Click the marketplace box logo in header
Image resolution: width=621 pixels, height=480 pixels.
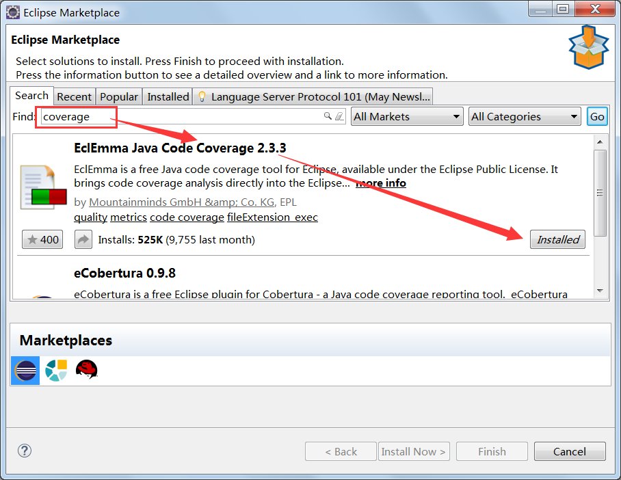pyautogui.click(x=589, y=47)
